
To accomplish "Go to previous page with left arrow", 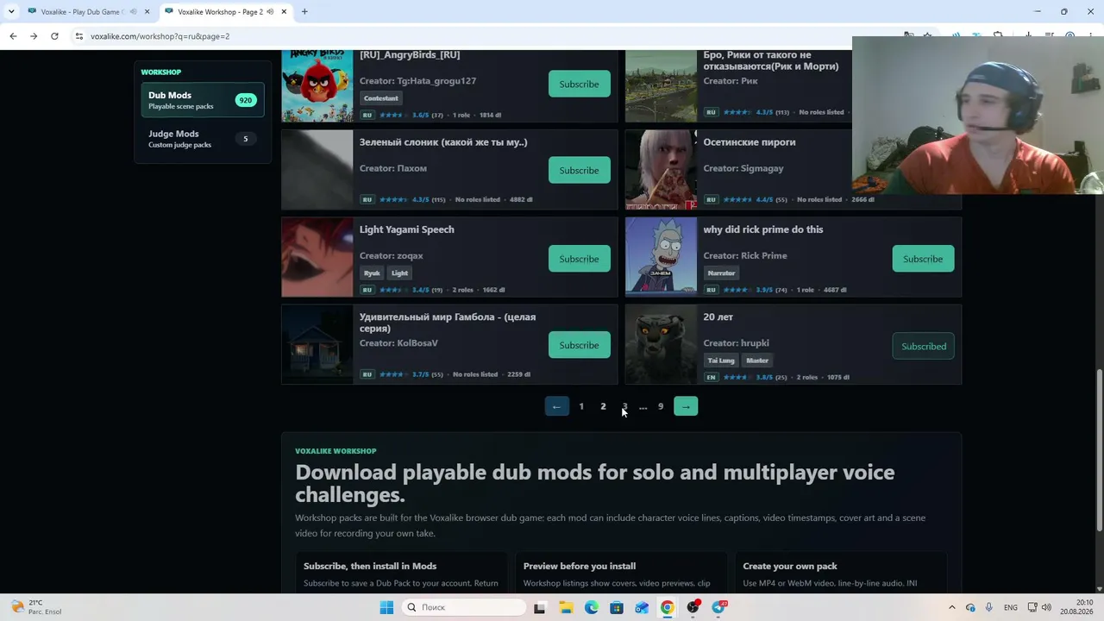I will 556,406.
